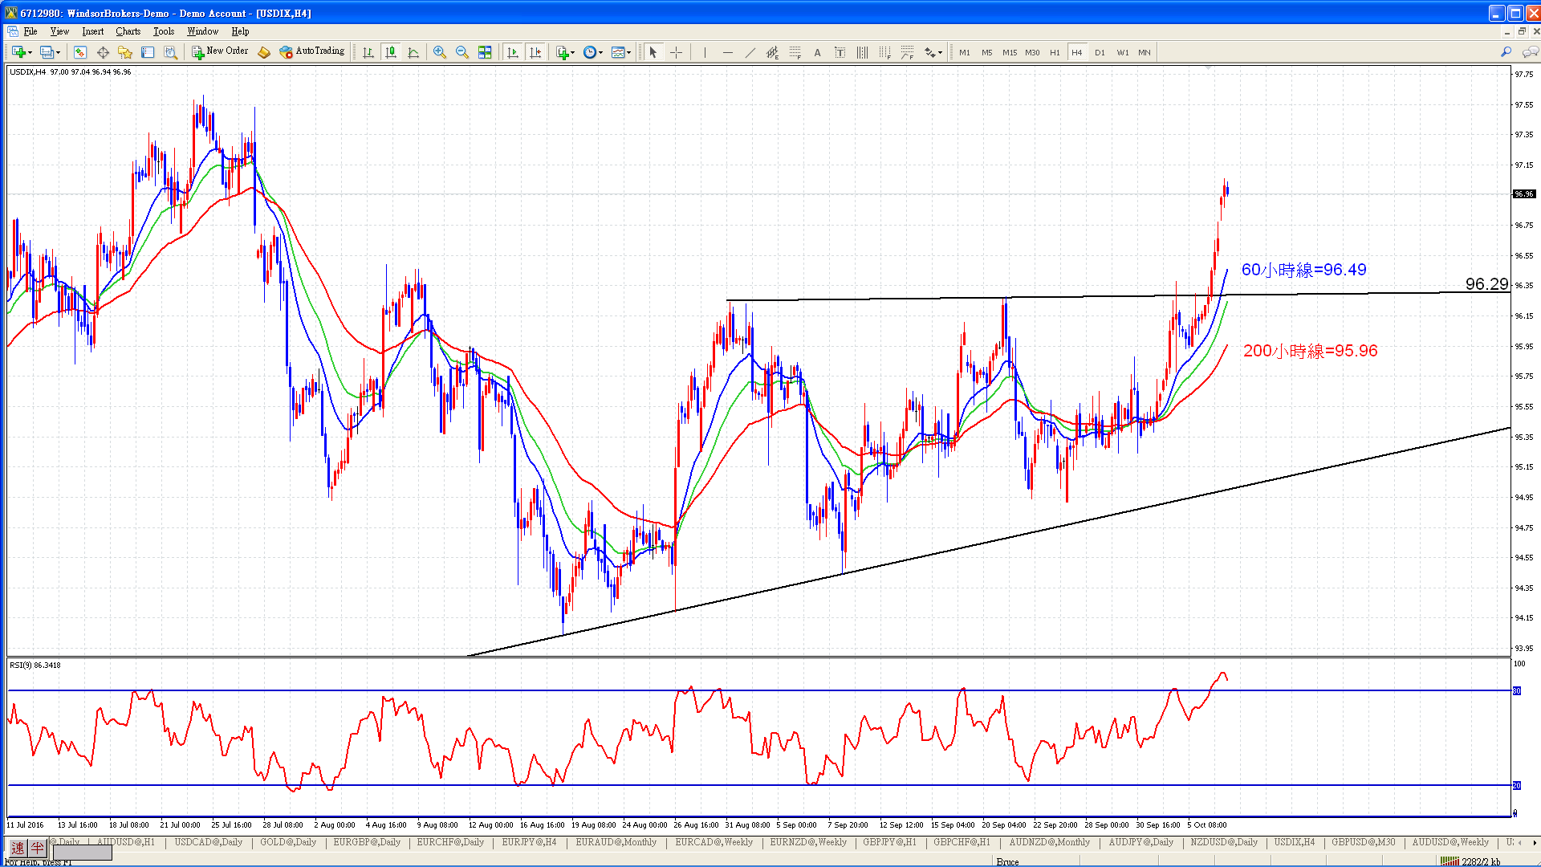
Task: Open the New Chart button
Action: coord(18,52)
